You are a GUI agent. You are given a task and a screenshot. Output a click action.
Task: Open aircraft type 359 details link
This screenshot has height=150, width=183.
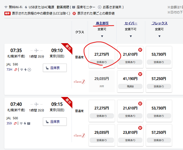click(9, 123)
